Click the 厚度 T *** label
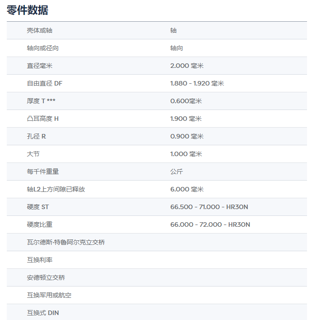Screen dimensions: 336x320 pos(41,101)
